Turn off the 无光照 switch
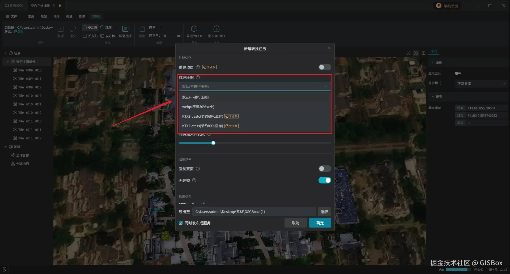This screenshot has width=510, height=274. tap(325, 180)
